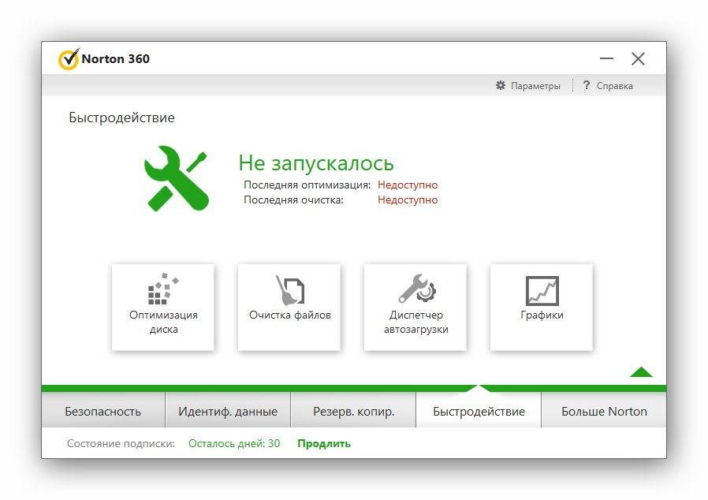Click the 'Быстродействие' page heading
Screen dimensions: 708x500
tap(121, 118)
